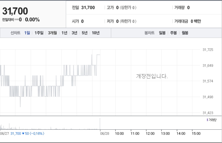Click the large current price 31,700
The height and width of the screenshot is (143, 222).
click(15, 11)
